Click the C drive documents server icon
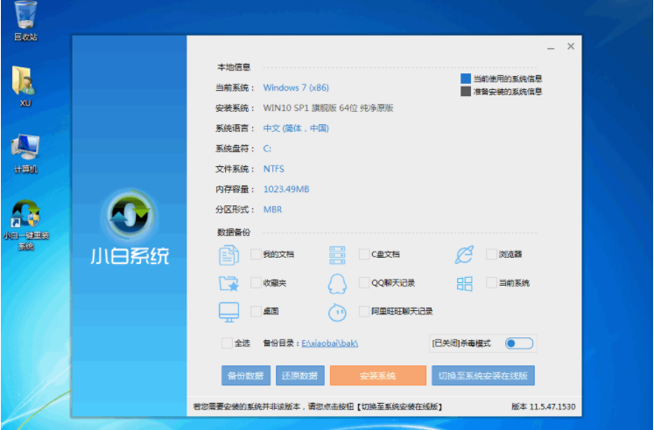The image size is (654, 430). [337, 255]
